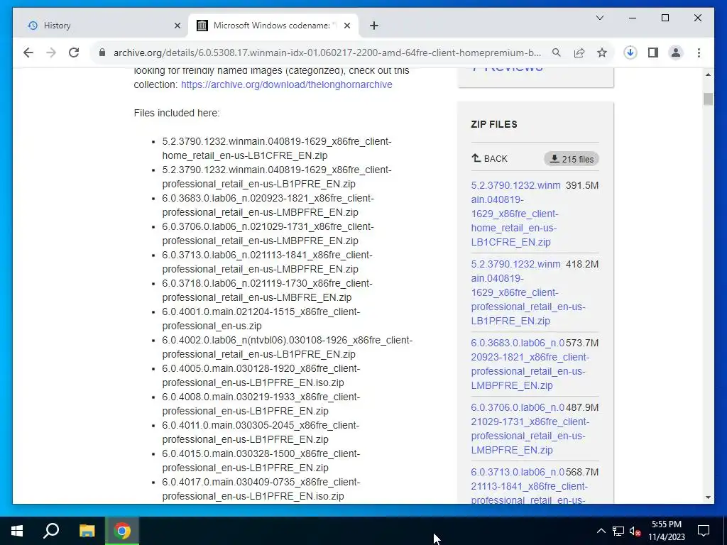Click list entry 6.0.3718.0.lab06_n.021119-1730
This screenshot has width=727, height=545.
(x=268, y=290)
